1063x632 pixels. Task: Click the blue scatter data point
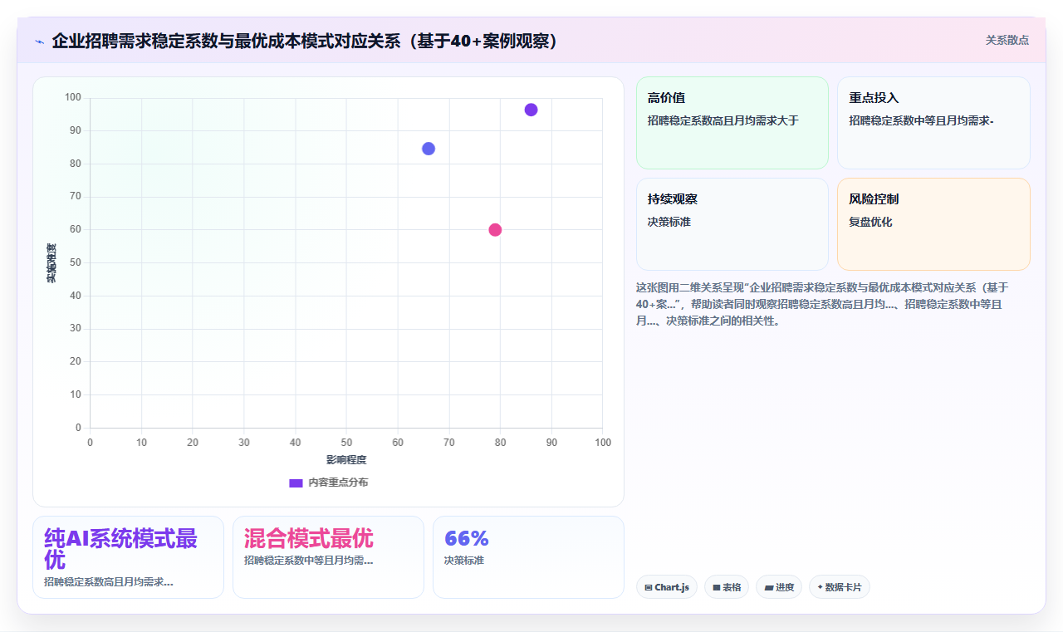(x=429, y=149)
